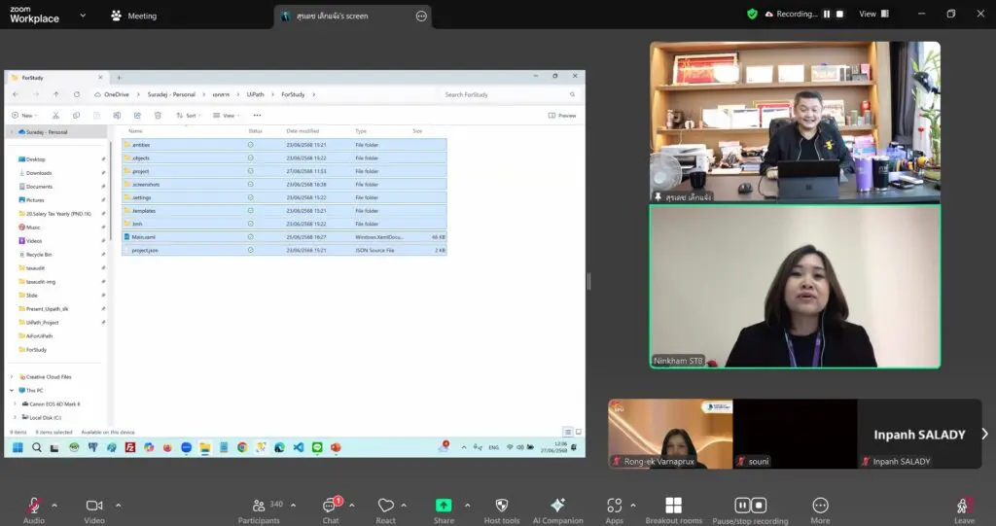
Task: Collapse This PC tree node
Action: point(12,390)
